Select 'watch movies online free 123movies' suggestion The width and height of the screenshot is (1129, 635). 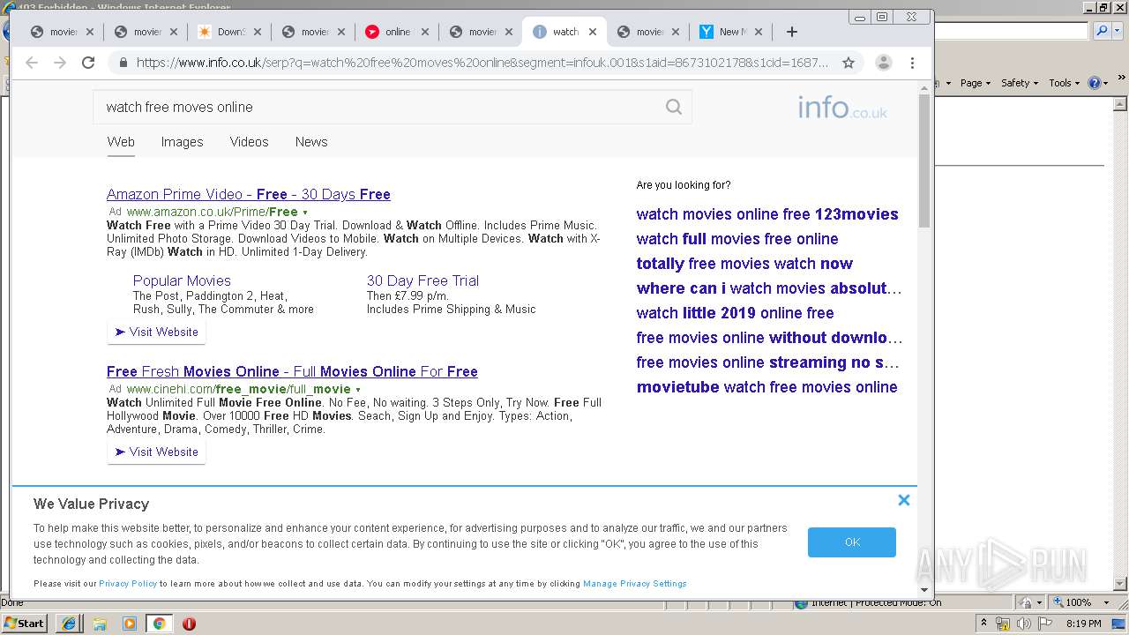click(x=767, y=214)
